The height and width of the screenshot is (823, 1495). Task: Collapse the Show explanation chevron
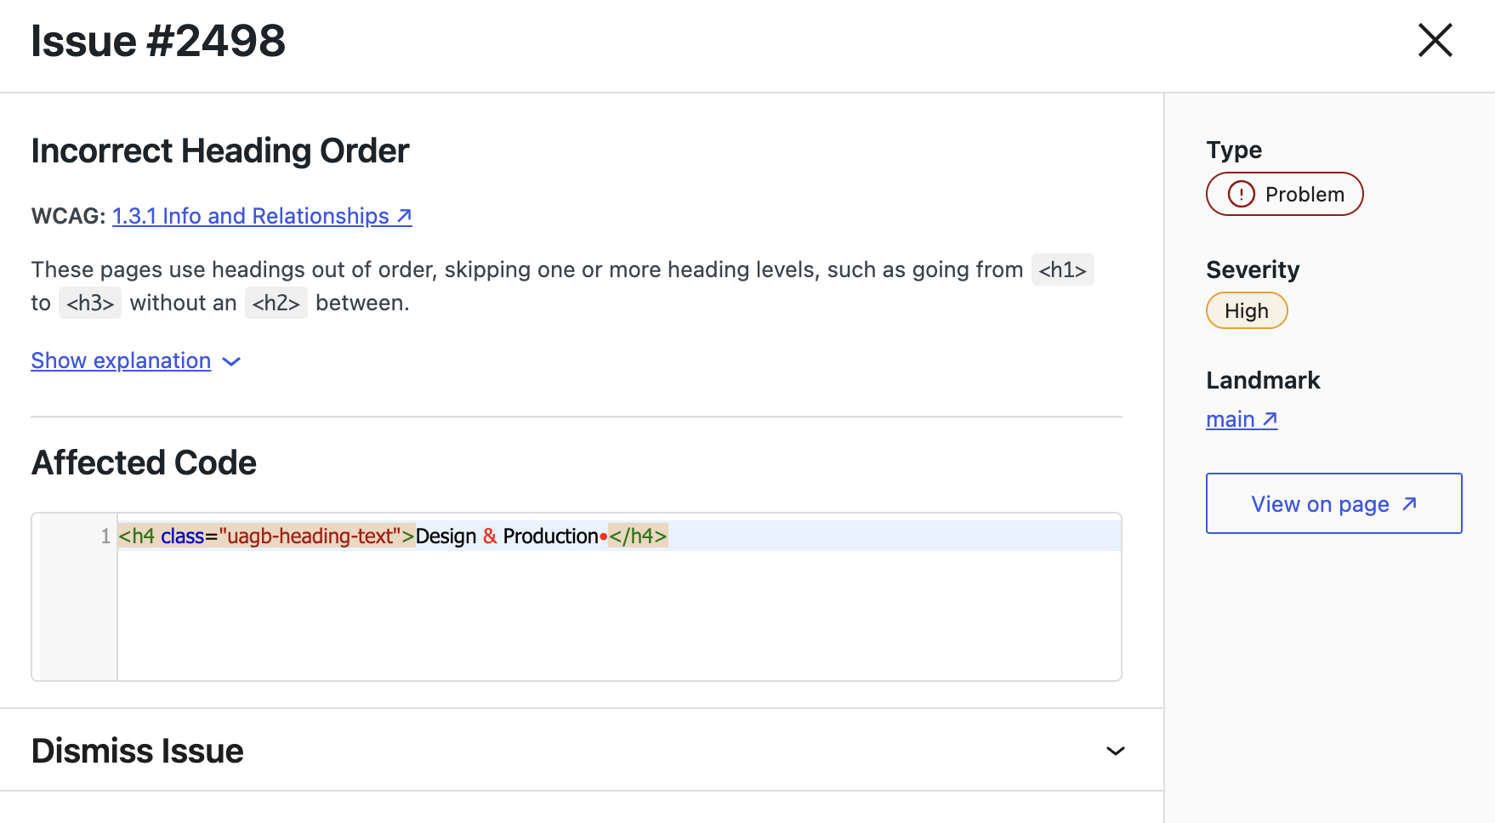tap(230, 362)
